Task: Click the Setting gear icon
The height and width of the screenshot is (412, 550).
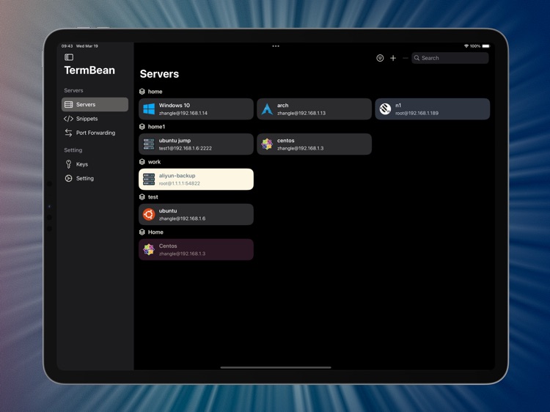Action: [x=68, y=178]
